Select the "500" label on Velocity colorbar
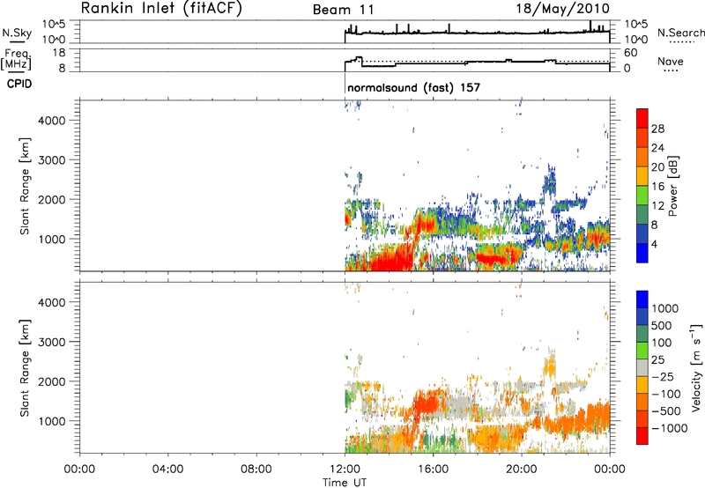 pyautogui.click(x=662, y=325)
